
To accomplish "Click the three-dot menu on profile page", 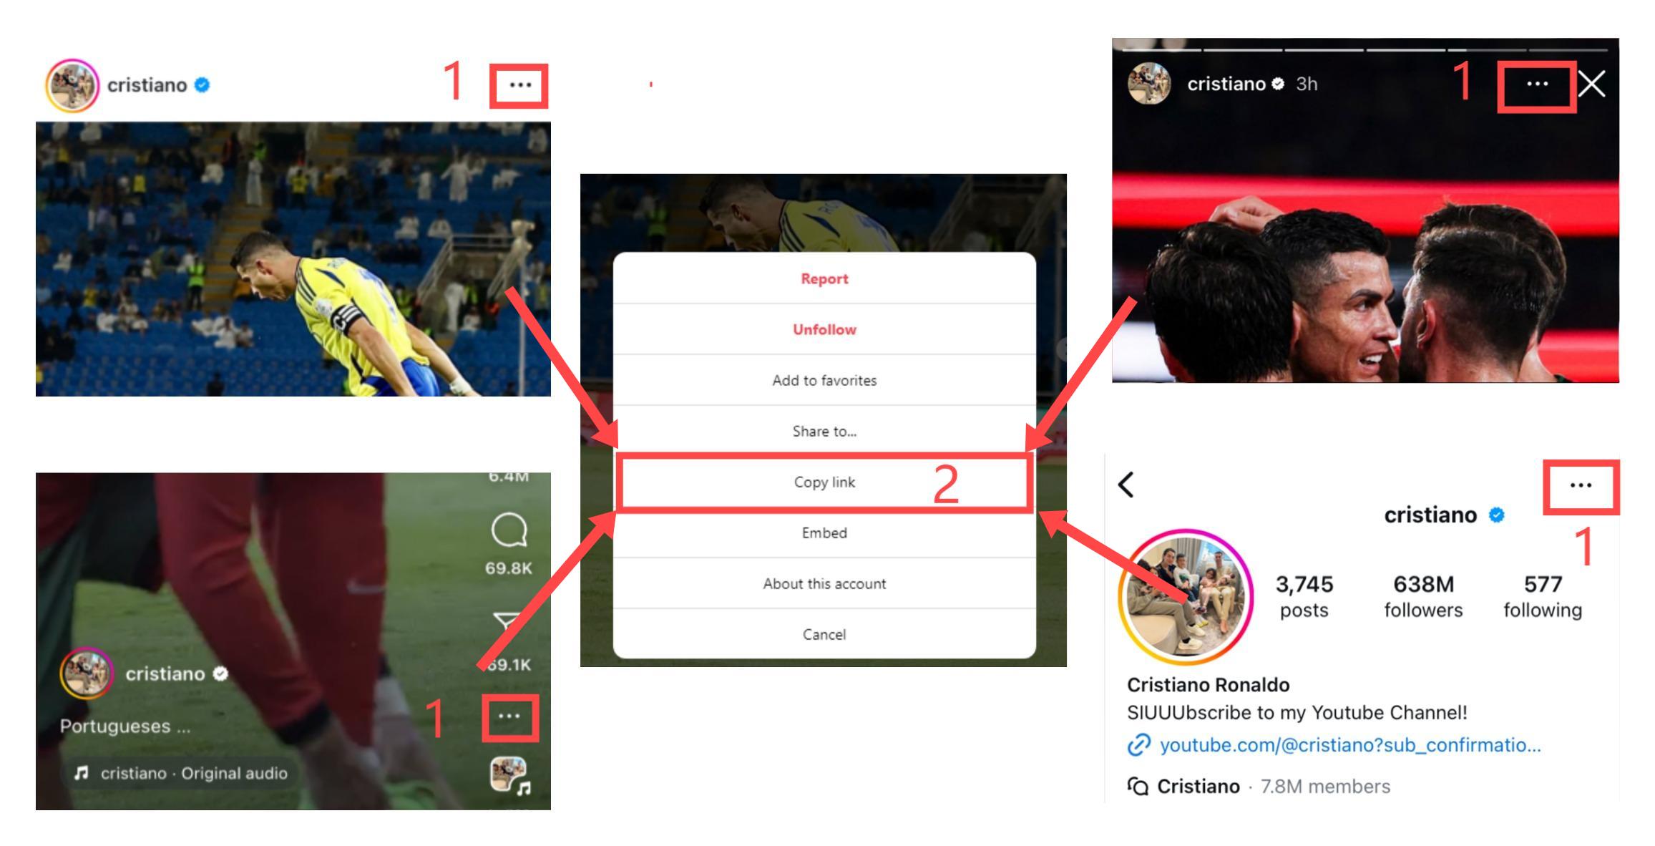I will click(1582, 487).
